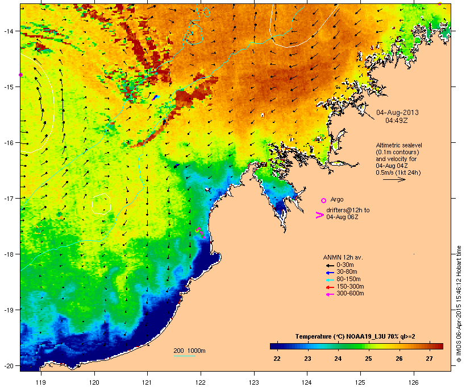
Task: Click the magenta 300-600m legend arrow
Action: pos(330,294)
